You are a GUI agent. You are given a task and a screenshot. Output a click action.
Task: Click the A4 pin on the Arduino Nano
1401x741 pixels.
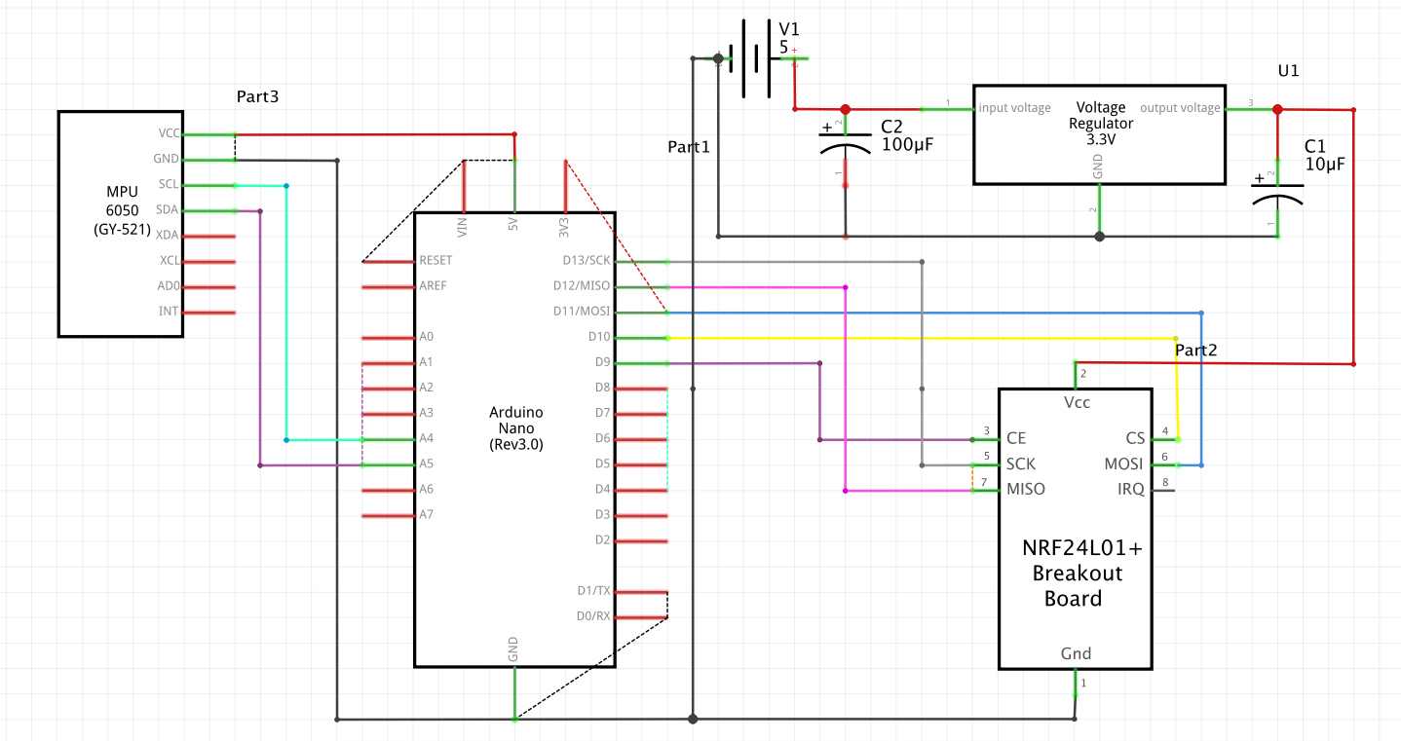(388, 439)
